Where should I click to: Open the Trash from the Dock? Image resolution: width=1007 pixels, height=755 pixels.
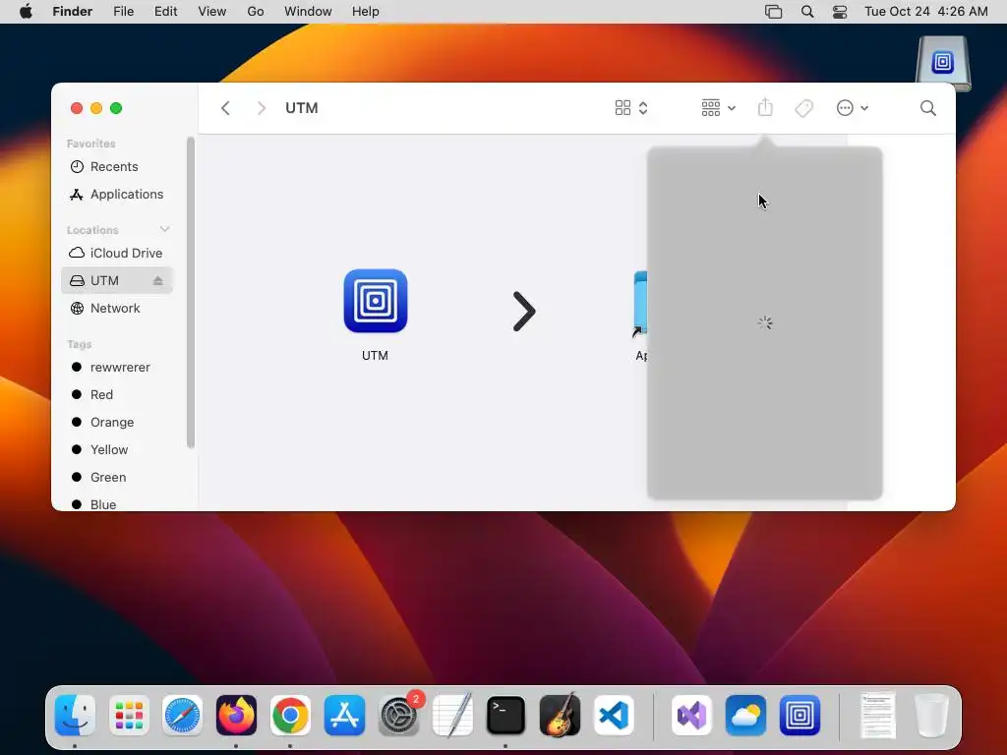pyautogui.click(x=931, y=716)
